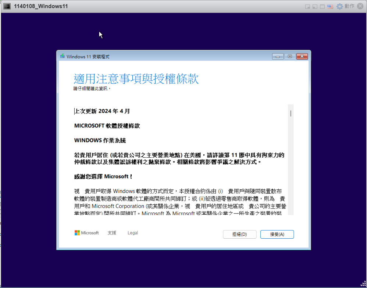
Task: Click the 拒絕(D) decline button
Action: 239,234
